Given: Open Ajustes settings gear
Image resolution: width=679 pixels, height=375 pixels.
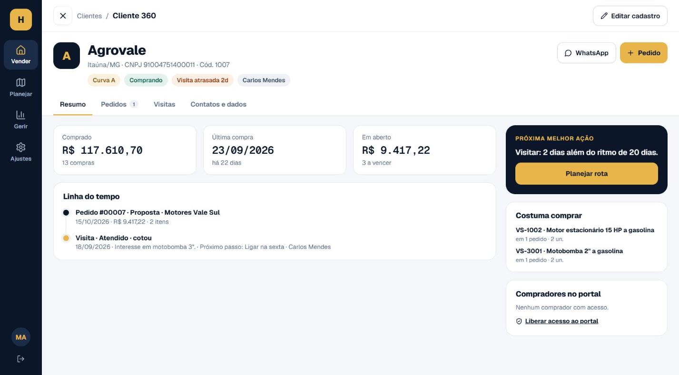Looking at the screenshot, I should (x=21, y=152).
